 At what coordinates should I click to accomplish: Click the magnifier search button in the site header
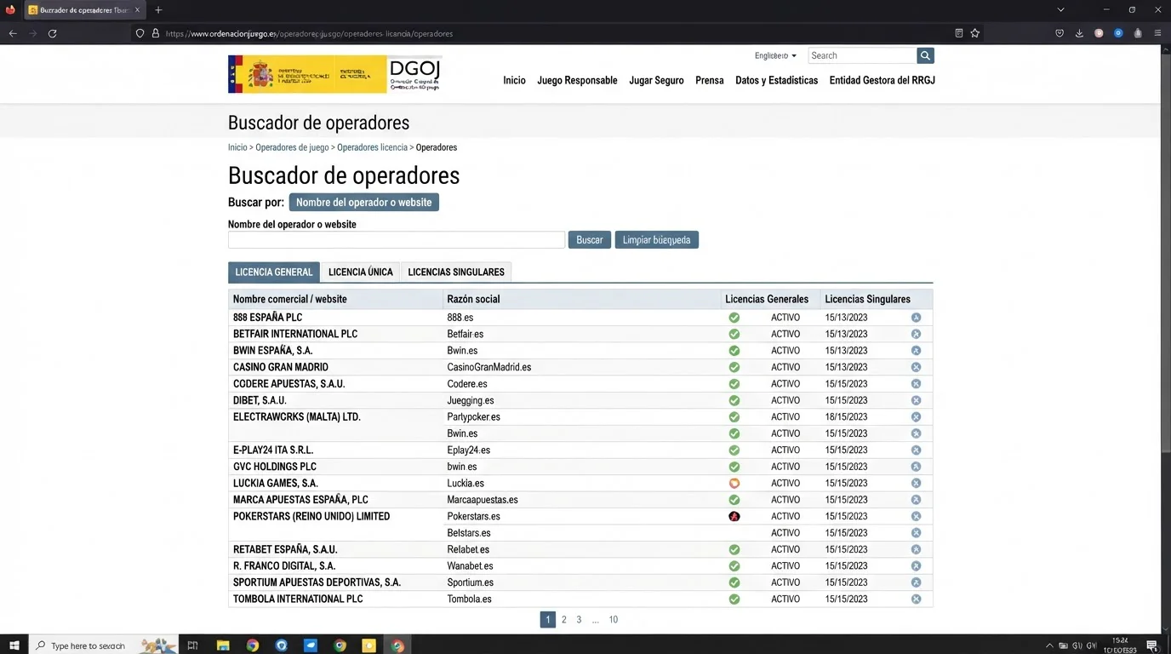point(925,55)
